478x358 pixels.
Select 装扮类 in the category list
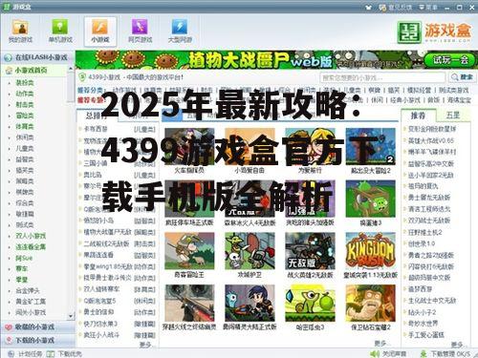point(25,83)
